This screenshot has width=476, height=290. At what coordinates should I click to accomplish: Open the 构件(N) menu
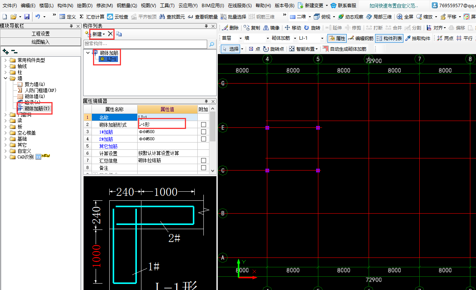pos(65,6)
